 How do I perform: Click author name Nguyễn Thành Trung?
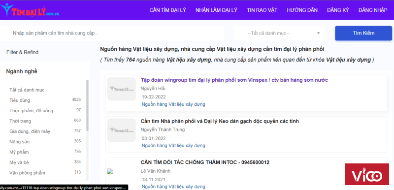[x=163, y=129]
